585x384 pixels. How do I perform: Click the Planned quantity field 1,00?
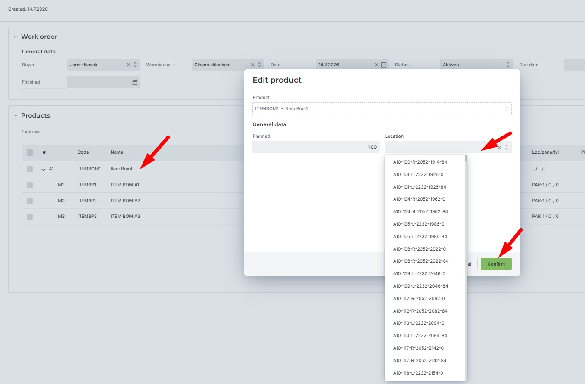316,147
